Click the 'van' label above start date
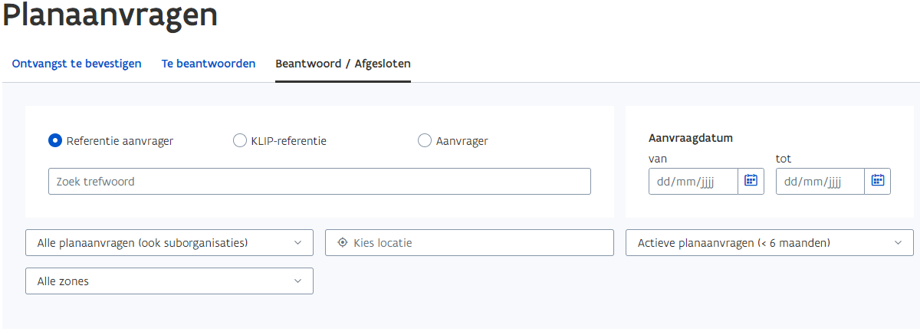Viewport: 920px width, 335px height. [658, 159]
